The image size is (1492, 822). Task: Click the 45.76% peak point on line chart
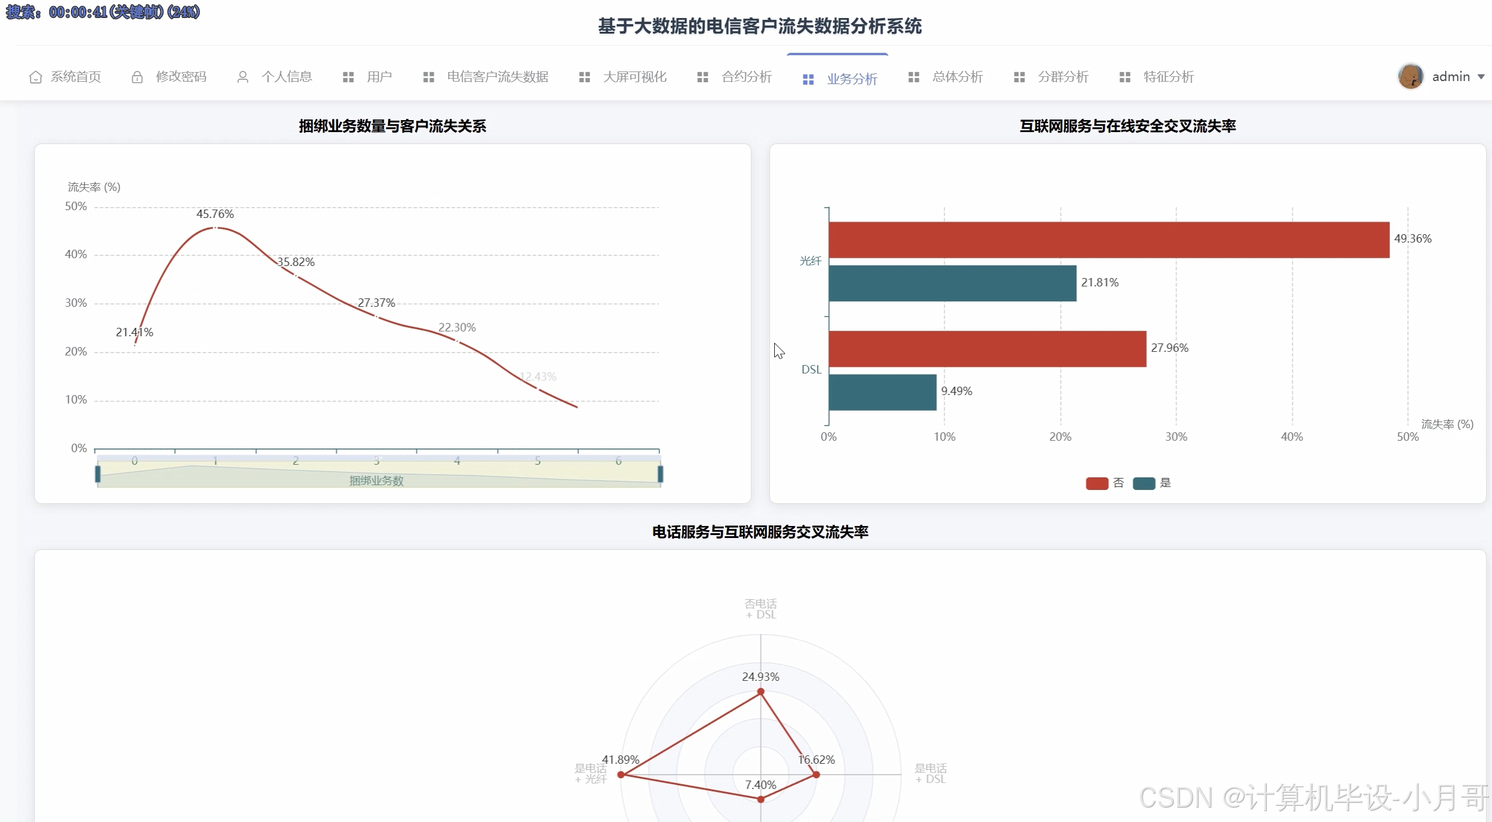215,228
